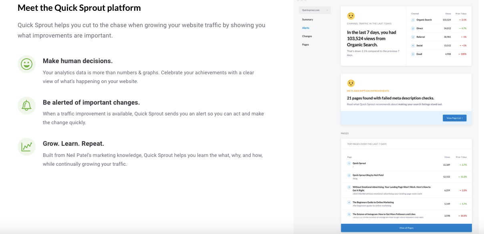Click the View Page List button
Screen dimensions: 484x234
click(454, 118)
